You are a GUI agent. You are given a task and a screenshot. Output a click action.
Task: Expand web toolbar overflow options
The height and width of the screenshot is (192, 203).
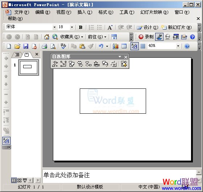point(131,37)
